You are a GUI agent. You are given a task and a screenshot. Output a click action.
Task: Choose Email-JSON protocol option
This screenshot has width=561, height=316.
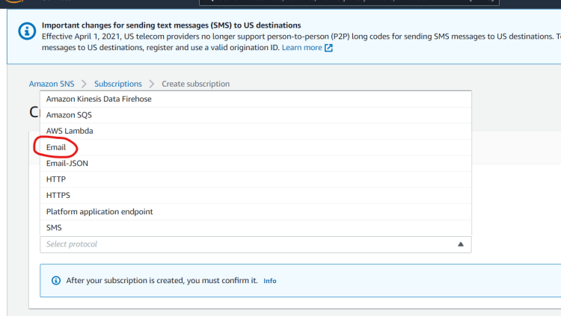tap(256, 164)
